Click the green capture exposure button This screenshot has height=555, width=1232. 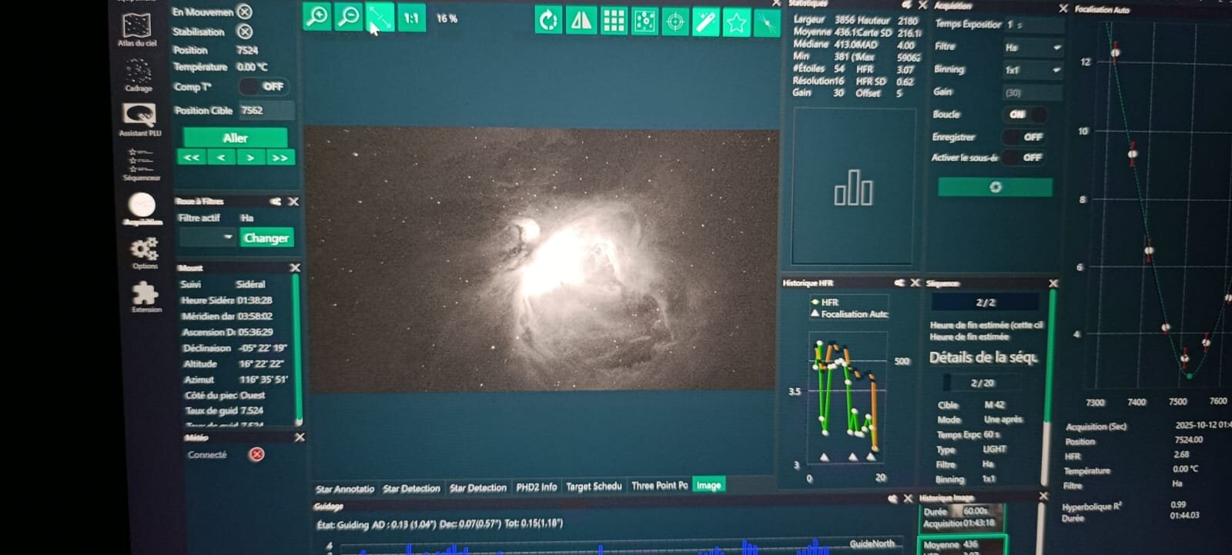click(995, 187)
